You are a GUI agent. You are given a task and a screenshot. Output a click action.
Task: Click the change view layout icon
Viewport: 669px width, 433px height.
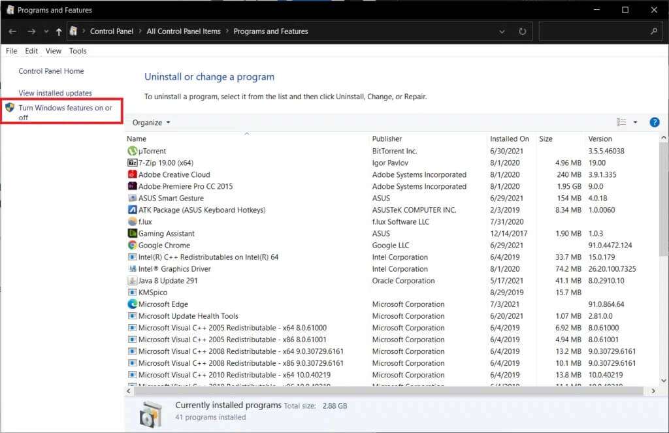point(621,122)
